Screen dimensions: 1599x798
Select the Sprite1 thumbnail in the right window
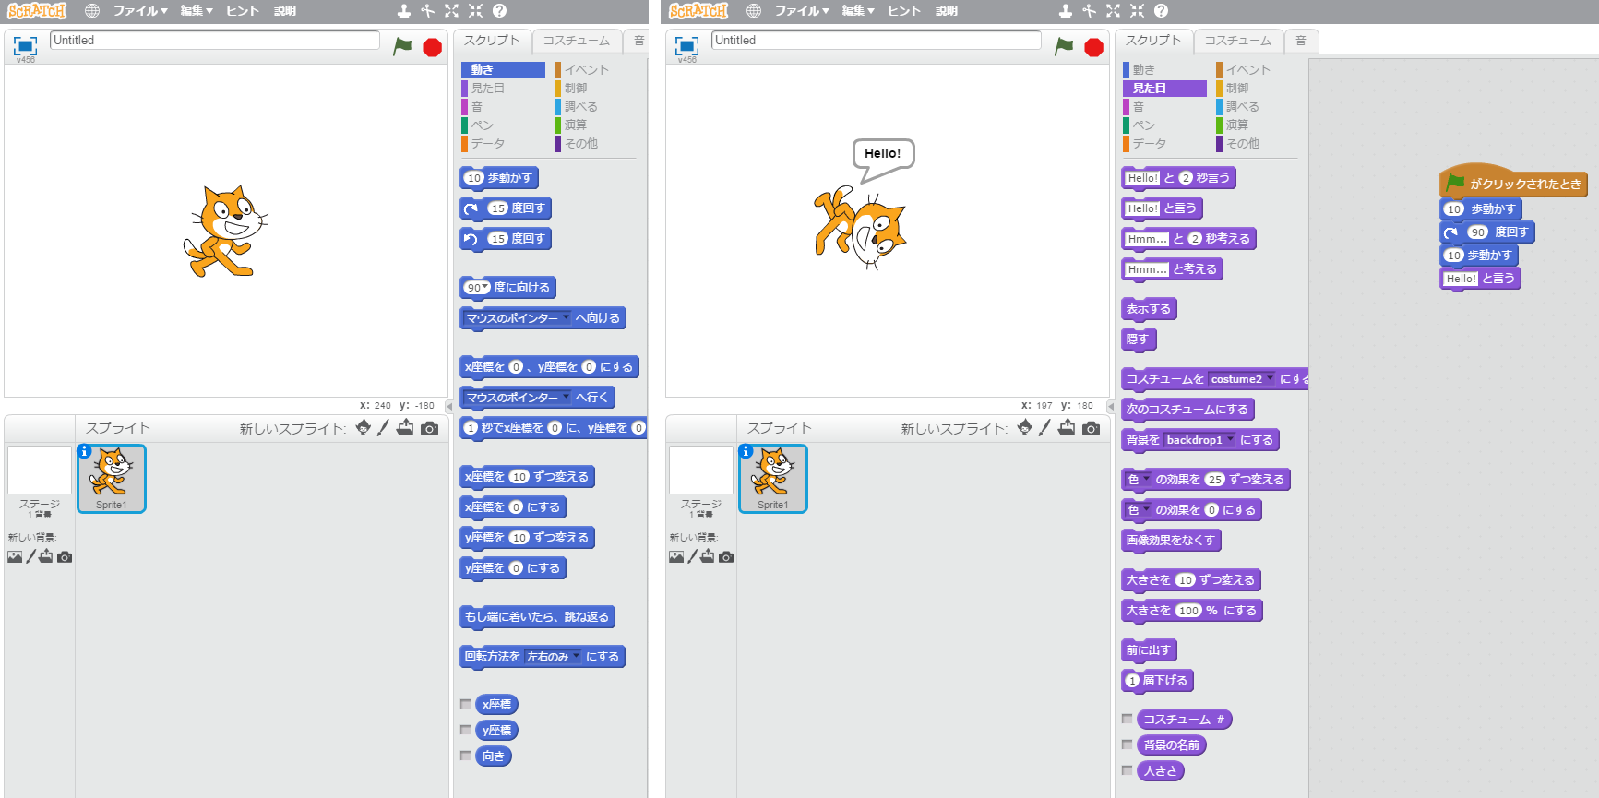coord(773,479)
